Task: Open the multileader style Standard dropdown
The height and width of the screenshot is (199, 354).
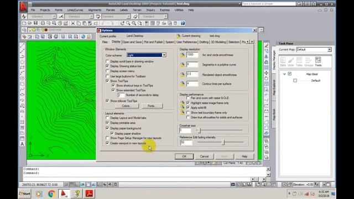Action: (165, 17)
